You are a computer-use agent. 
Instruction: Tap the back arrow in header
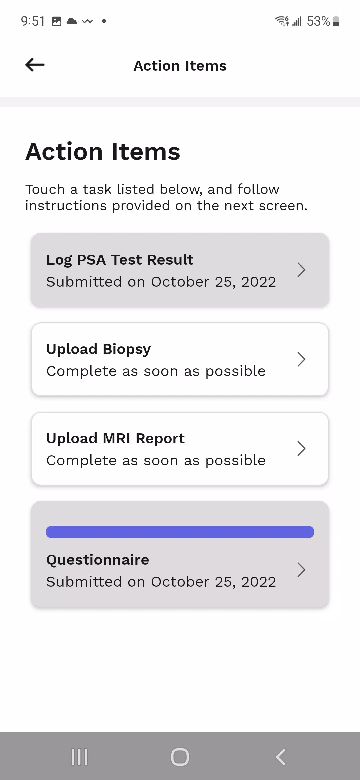coord(35,65)
